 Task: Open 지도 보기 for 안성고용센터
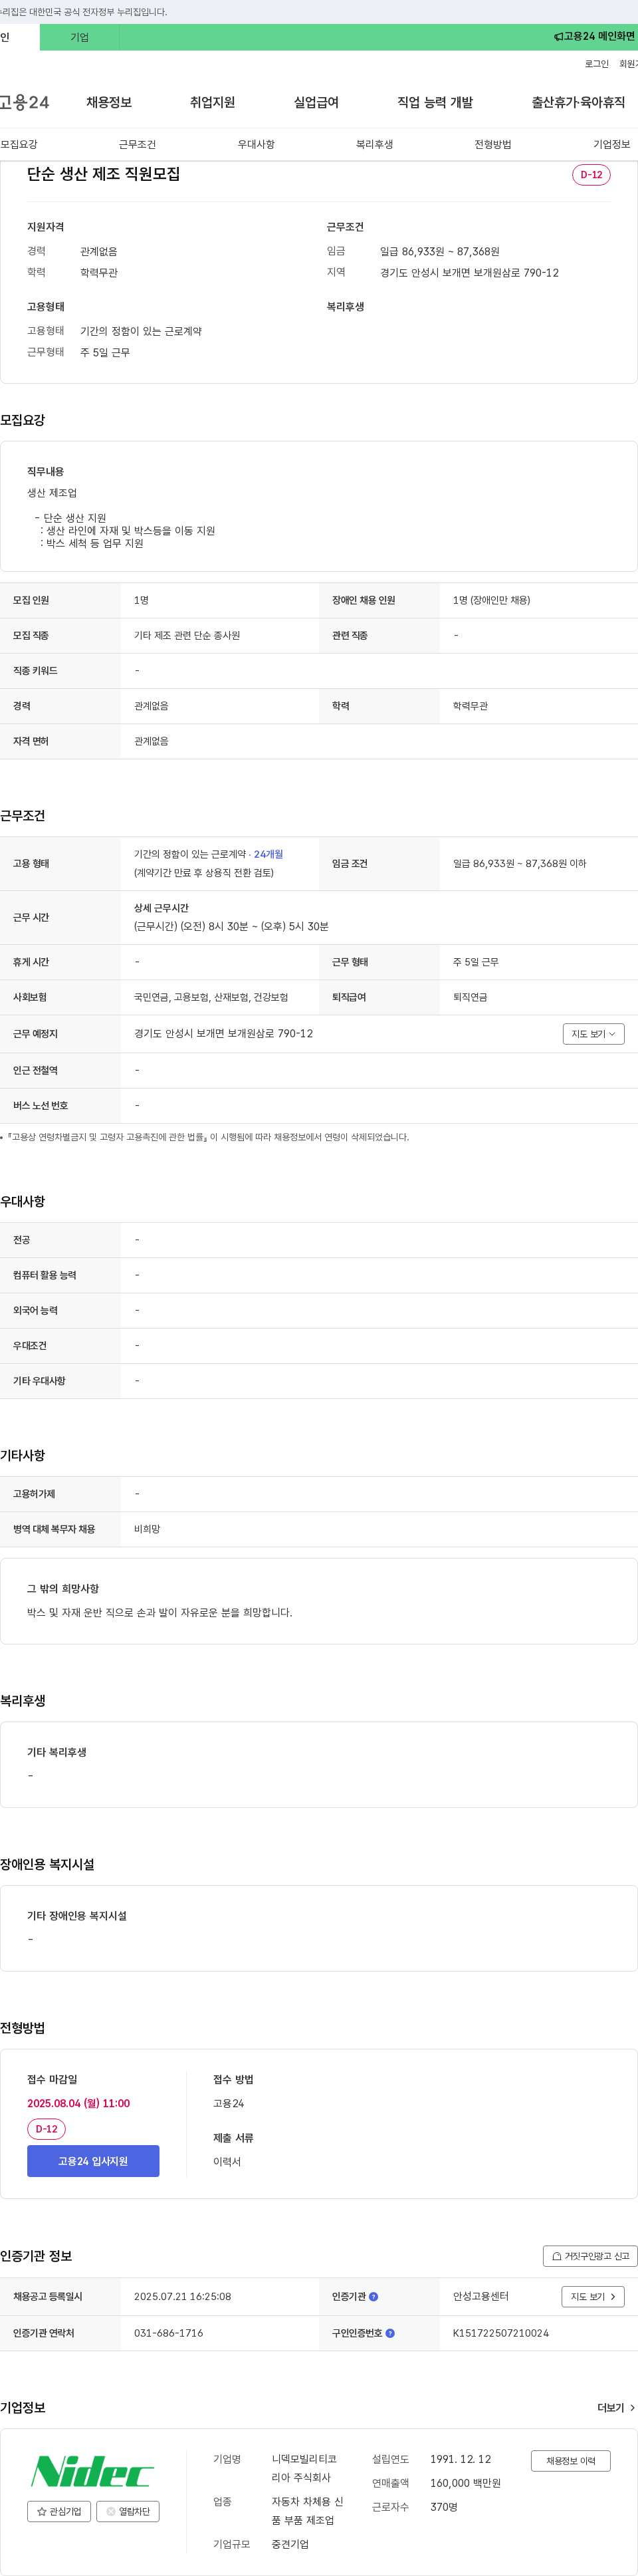tap(593, 2296)
